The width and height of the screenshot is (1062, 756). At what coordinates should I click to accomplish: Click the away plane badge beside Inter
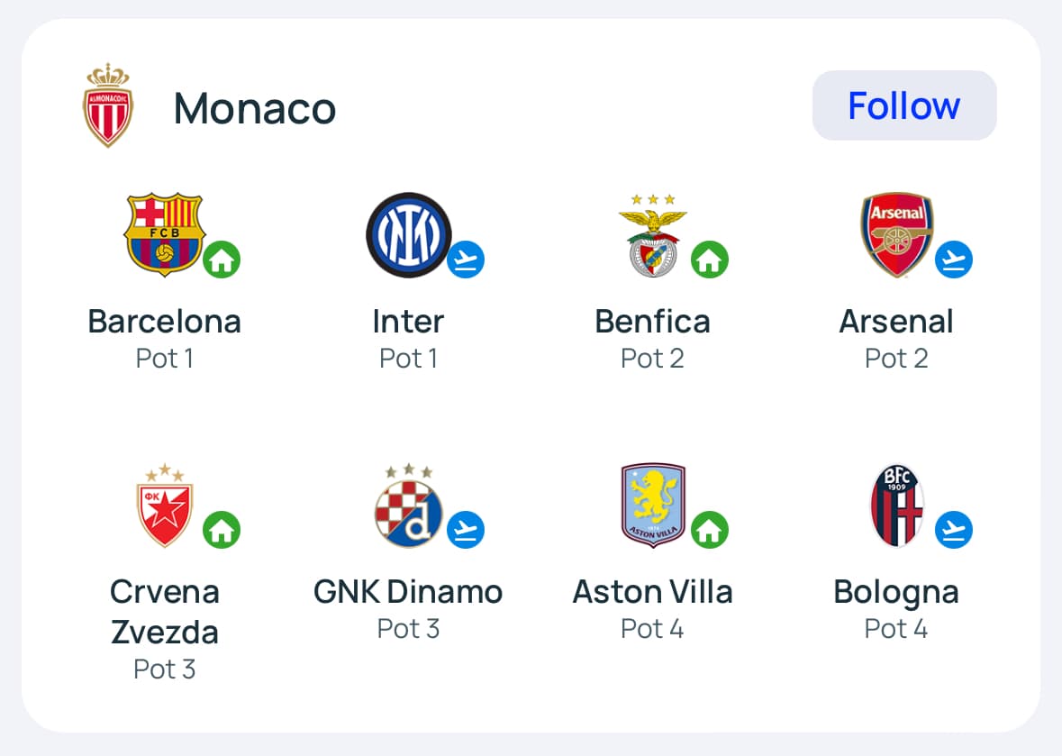tap(466, 260)
